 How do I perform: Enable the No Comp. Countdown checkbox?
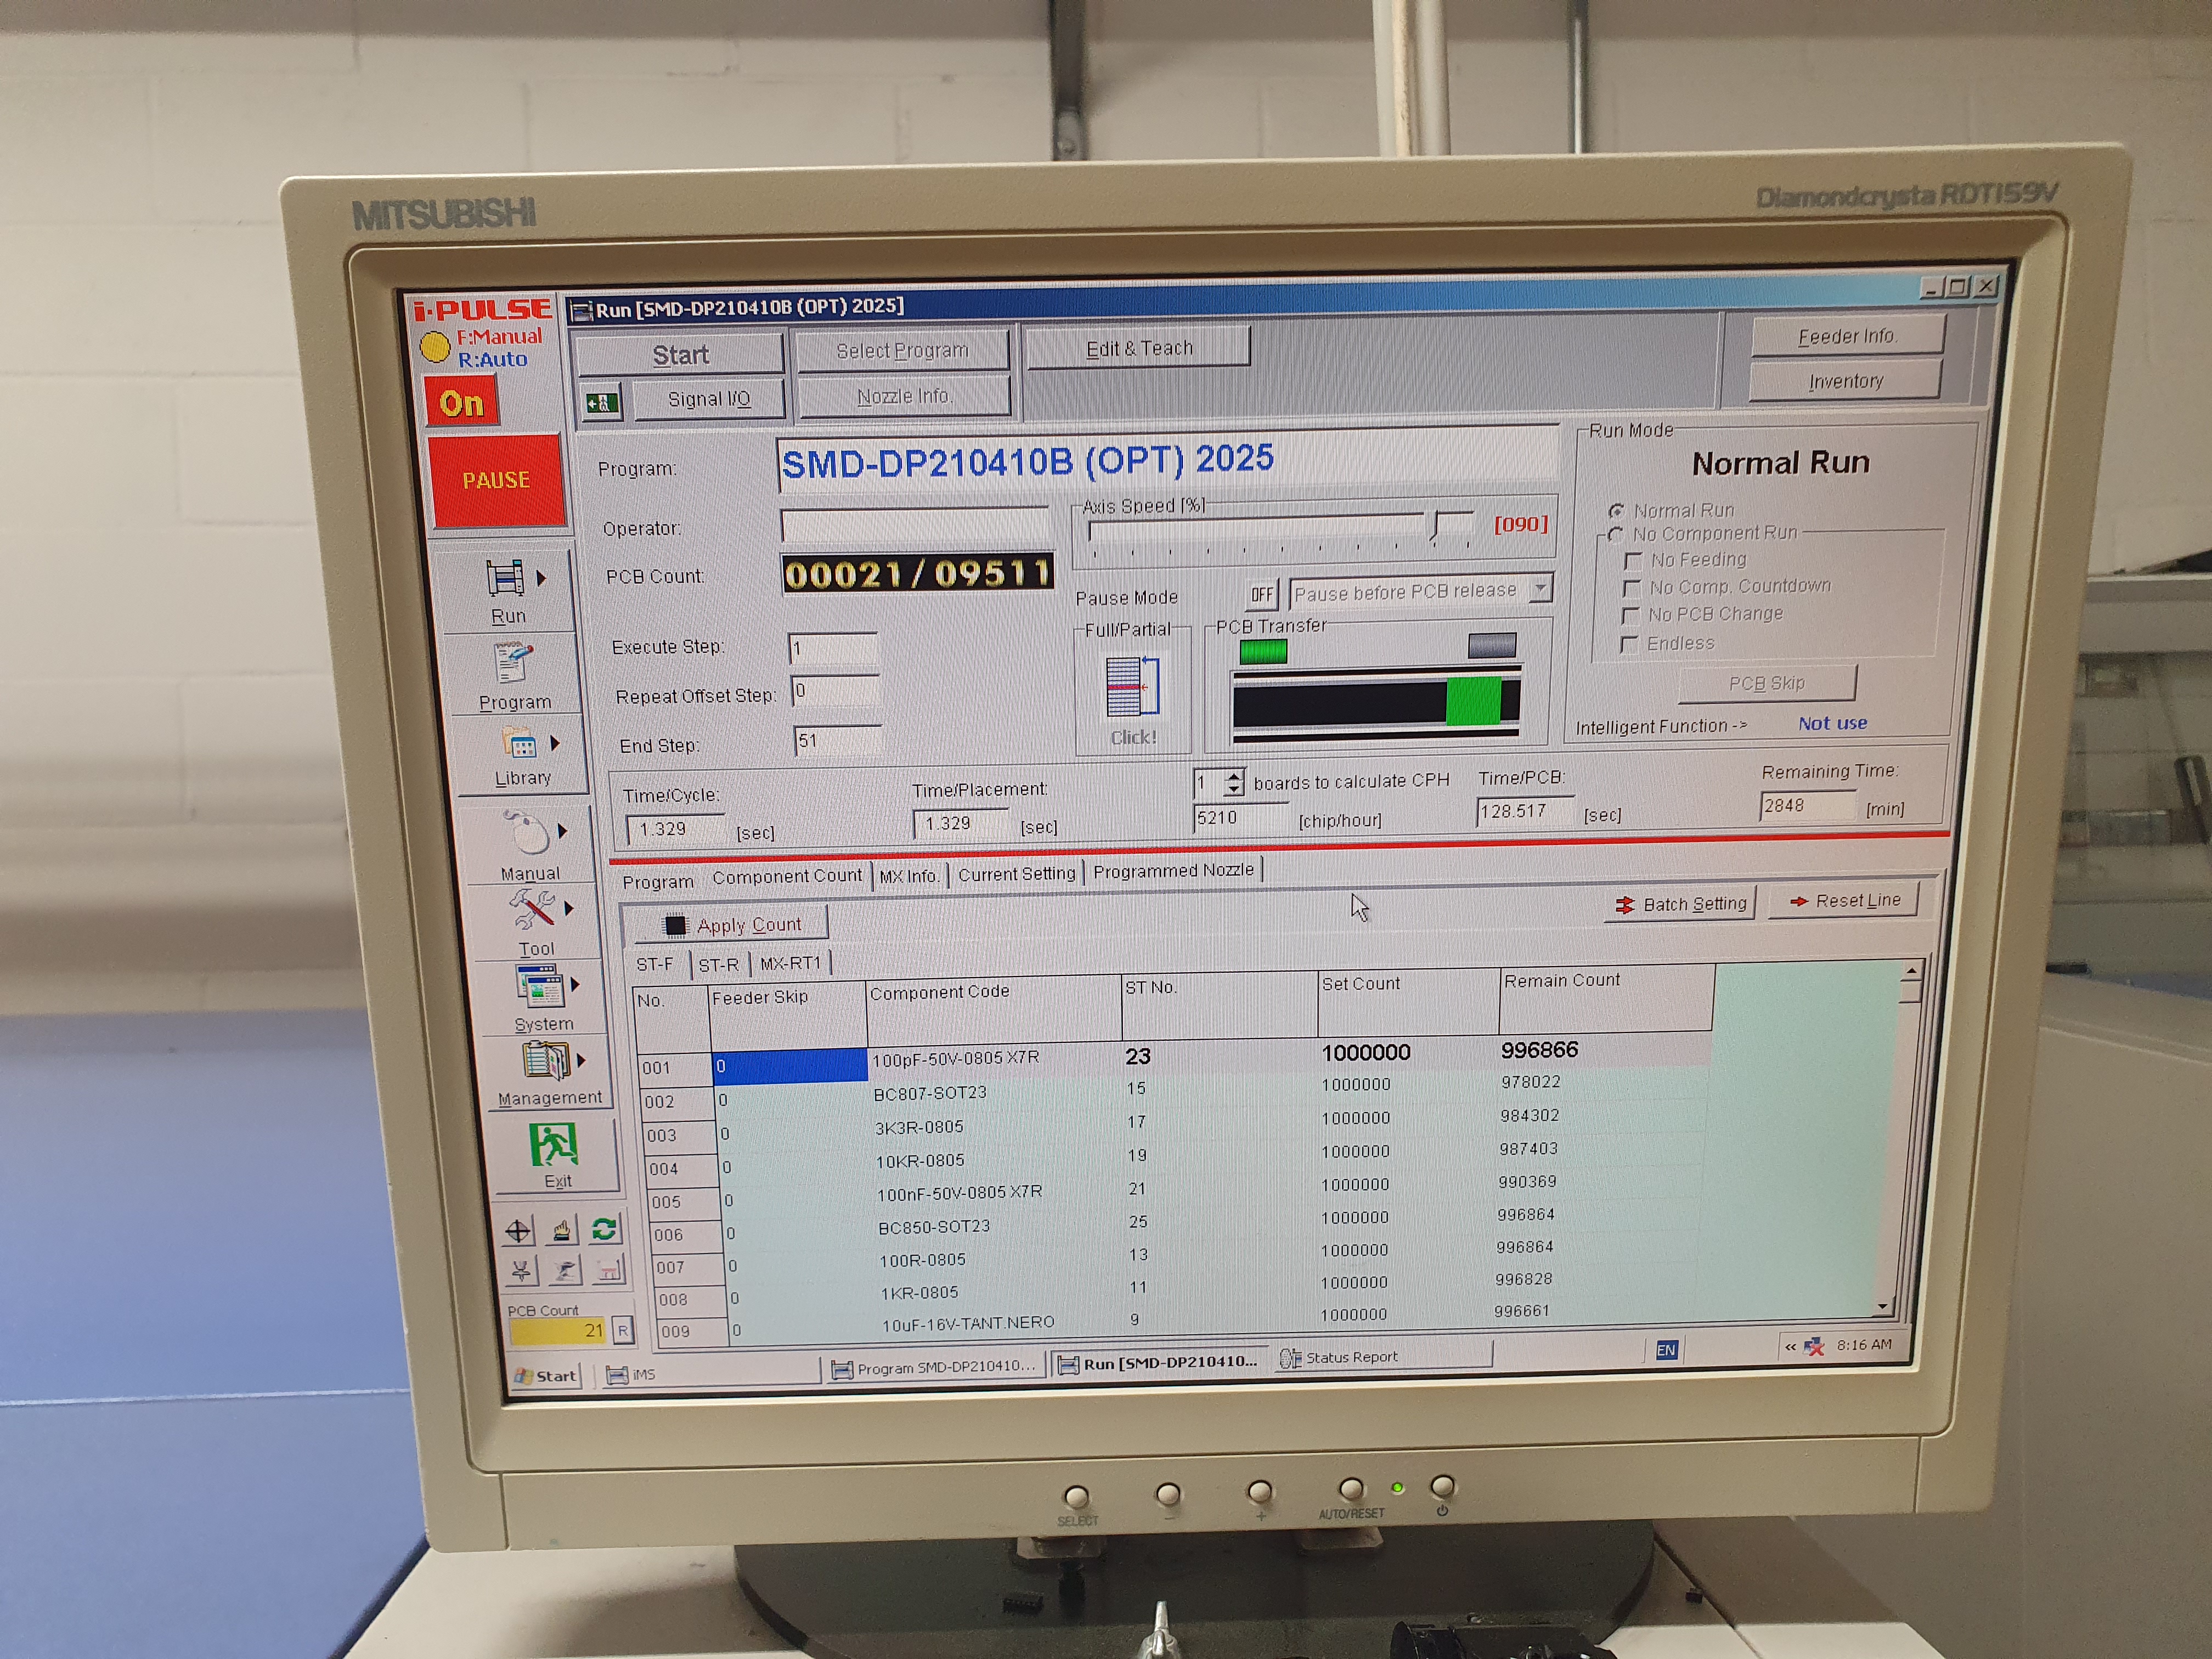click(1632, 588)
